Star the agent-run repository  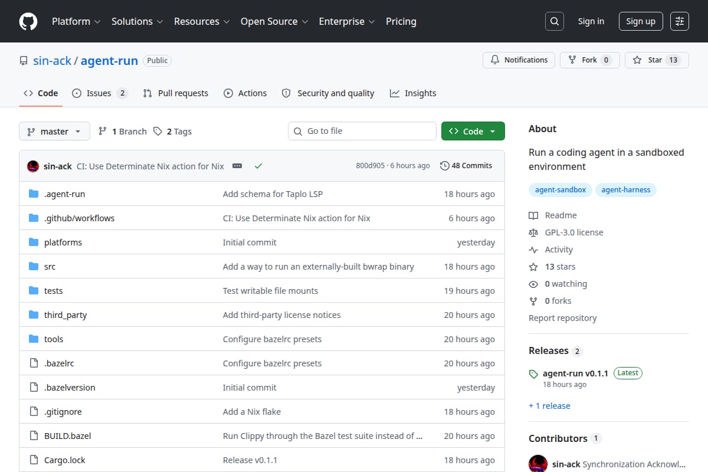[657, 60]
